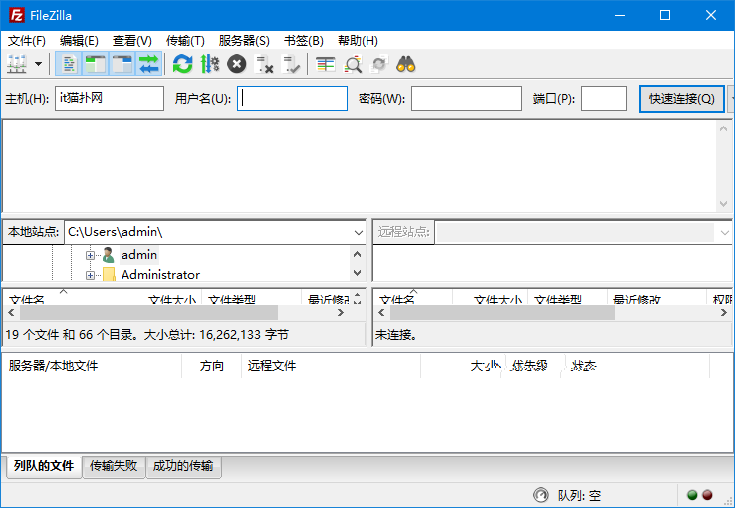Cancel the current operation icon

(x=237, y=64)
